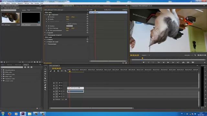
Task: Toggle Trajectoire fx effect on/off
Action: coord(47,15)
